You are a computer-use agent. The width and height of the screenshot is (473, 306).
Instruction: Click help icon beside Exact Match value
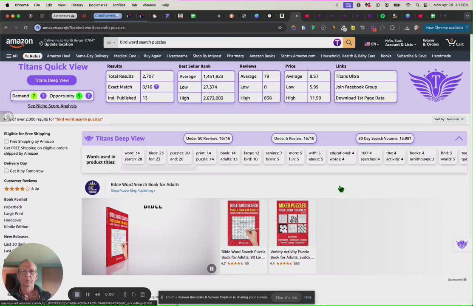[156, 87]
